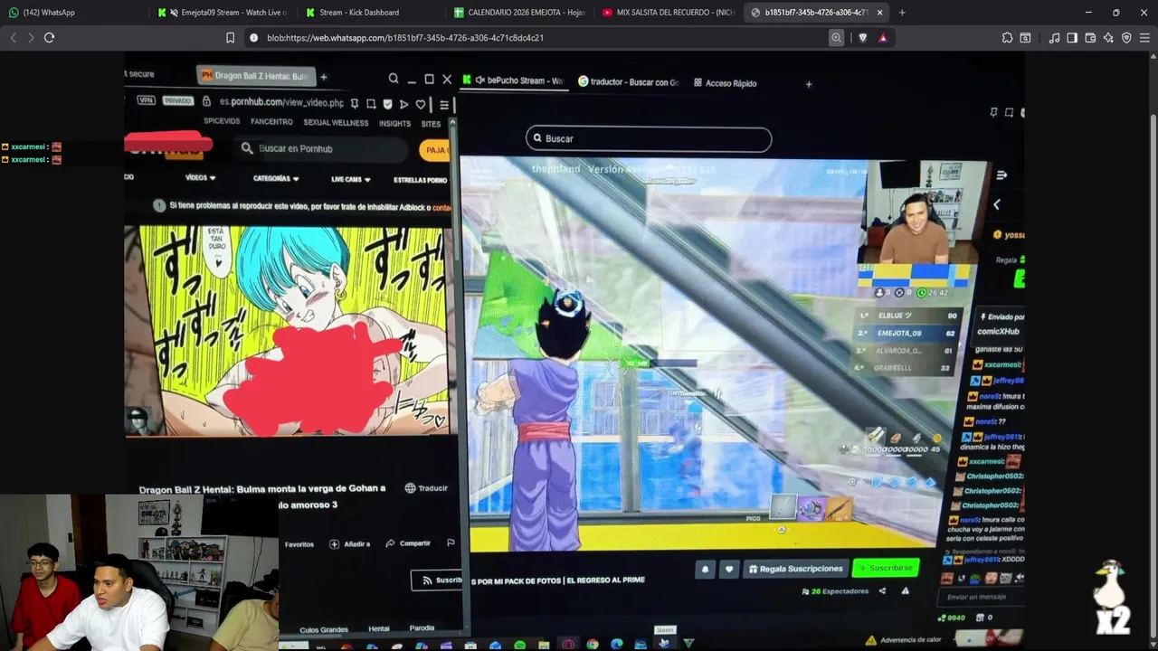Switch to the traductor Google tab
The height and width of the screenshot is (651, 1158).
(629, 82)
